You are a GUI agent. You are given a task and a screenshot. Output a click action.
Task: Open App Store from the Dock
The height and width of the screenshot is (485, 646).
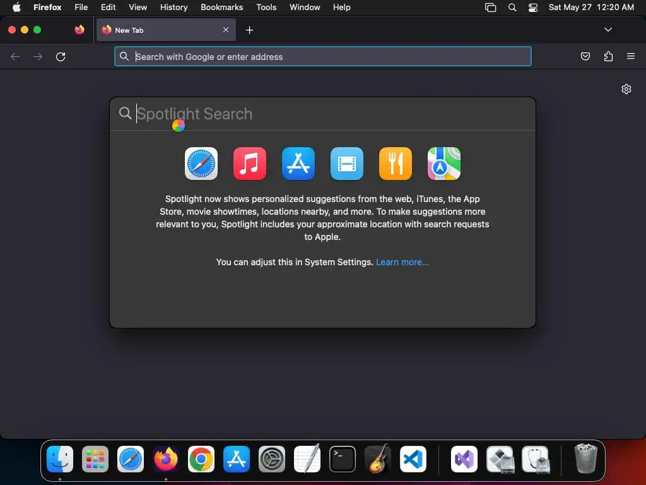click(x=237, y=459)
